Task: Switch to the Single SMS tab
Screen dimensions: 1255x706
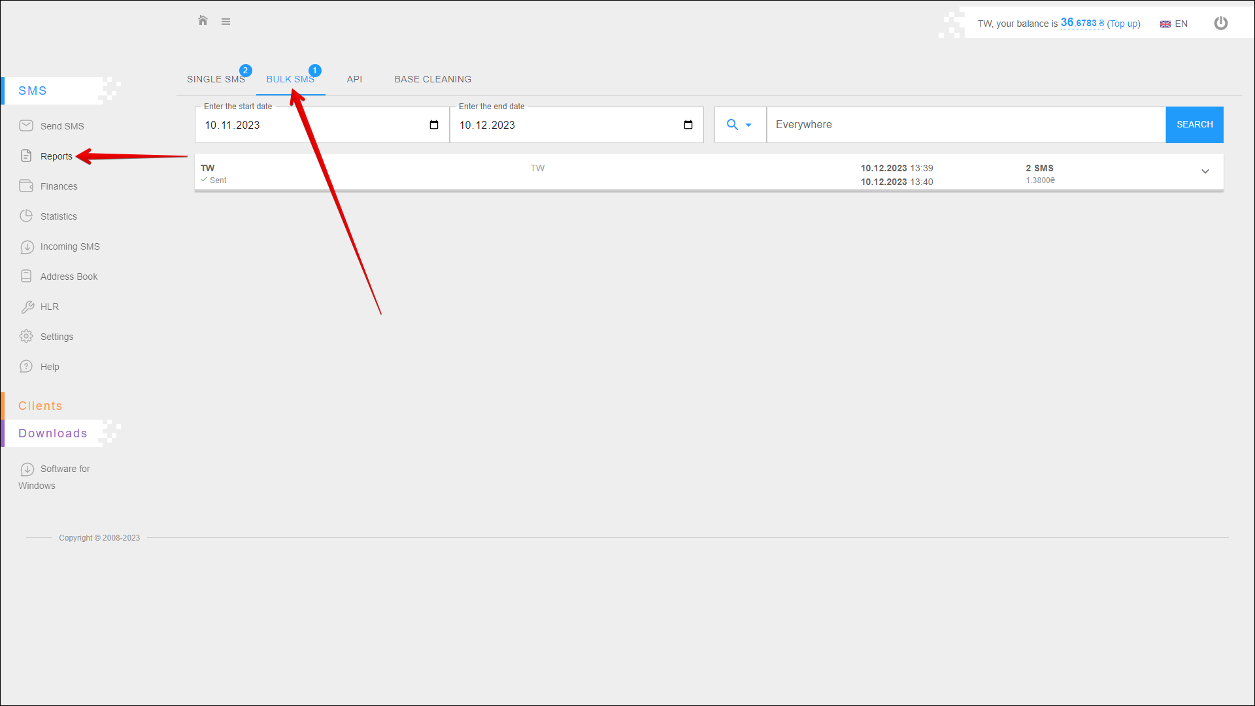Action: click(x=216, y=79)
